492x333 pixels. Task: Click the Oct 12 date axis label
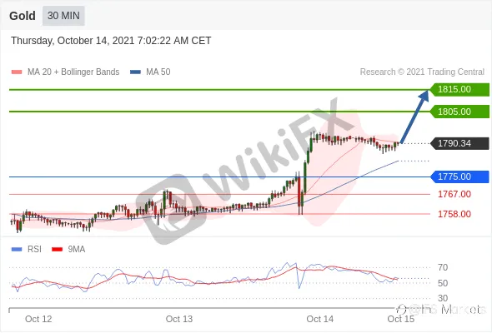click(38, 319)
